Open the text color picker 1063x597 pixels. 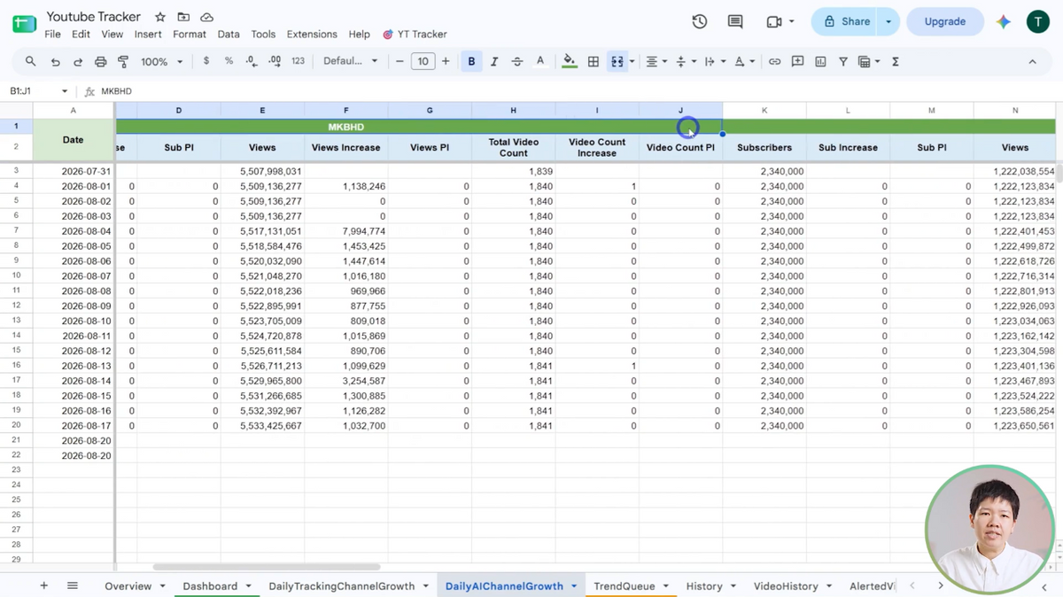[x=540, y=61]
